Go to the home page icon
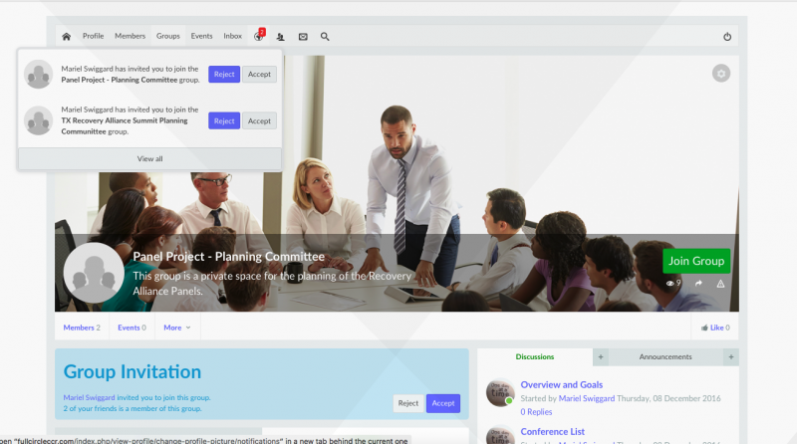 tap(66, 37)
